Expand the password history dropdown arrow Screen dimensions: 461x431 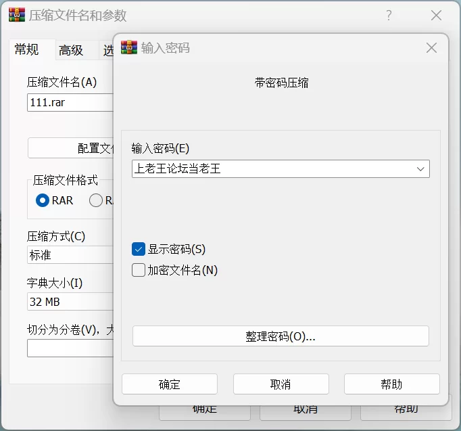pyautogui.click(x=420, y=168)
